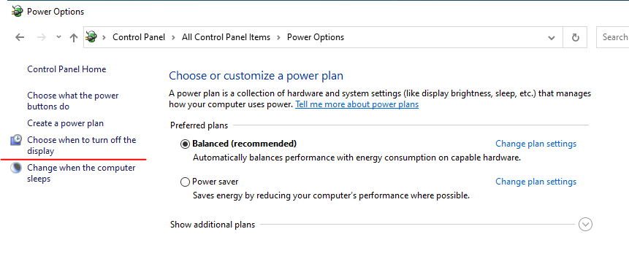
Task: Open Change plan settings for Power saver
Action: tap(536, 182)
